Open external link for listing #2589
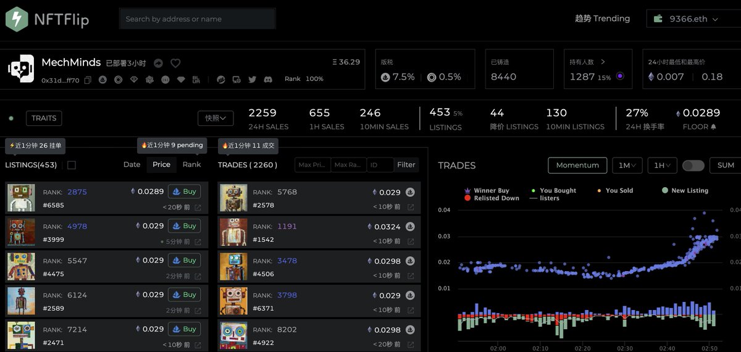 [x=198, y=311]
